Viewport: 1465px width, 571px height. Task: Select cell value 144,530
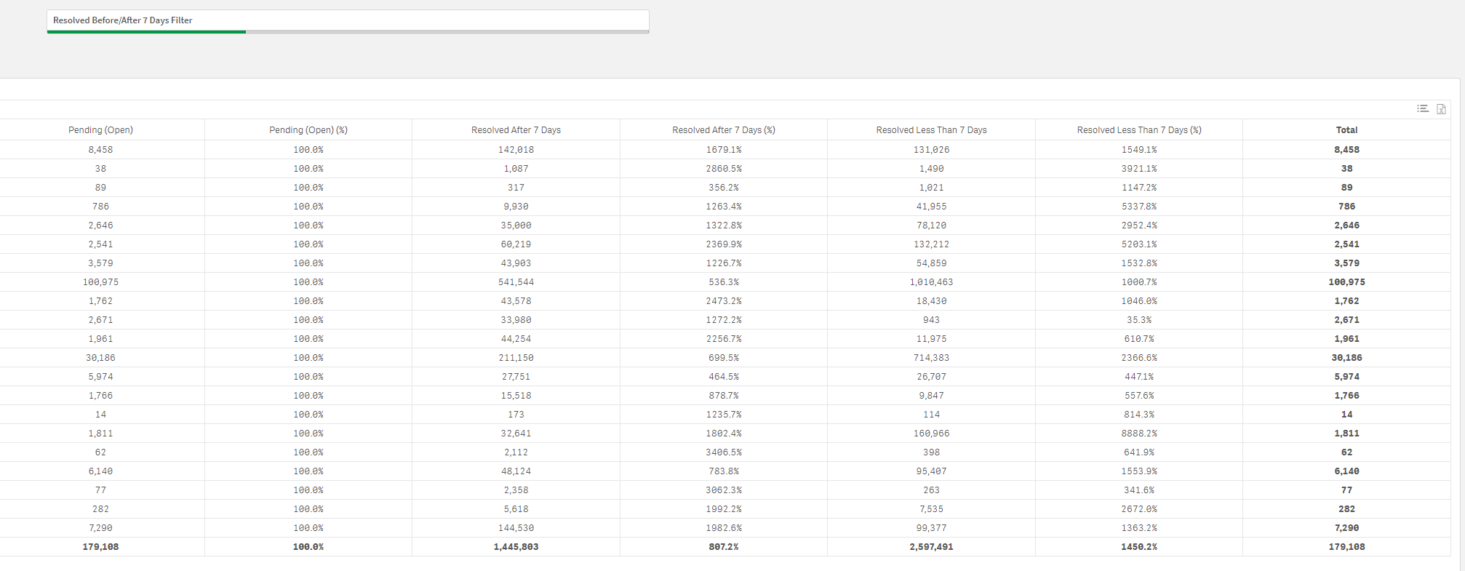[516, 528]
